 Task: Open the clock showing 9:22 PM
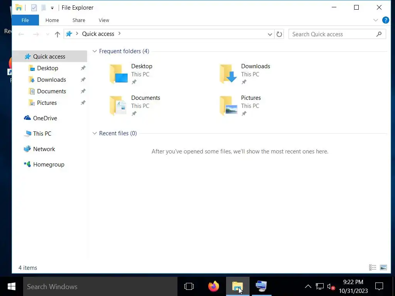[353, 286]
